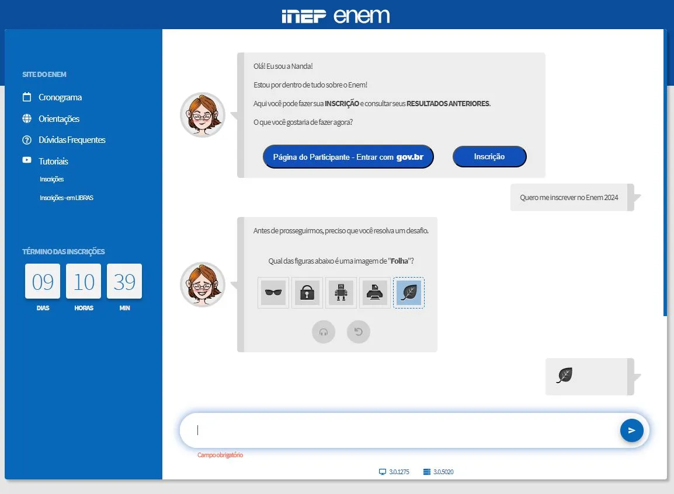The height and width of the screenshot is (494, 674).
Task: Click 'O que você gostaria de fazer agora?'
Action: point(303,122)
